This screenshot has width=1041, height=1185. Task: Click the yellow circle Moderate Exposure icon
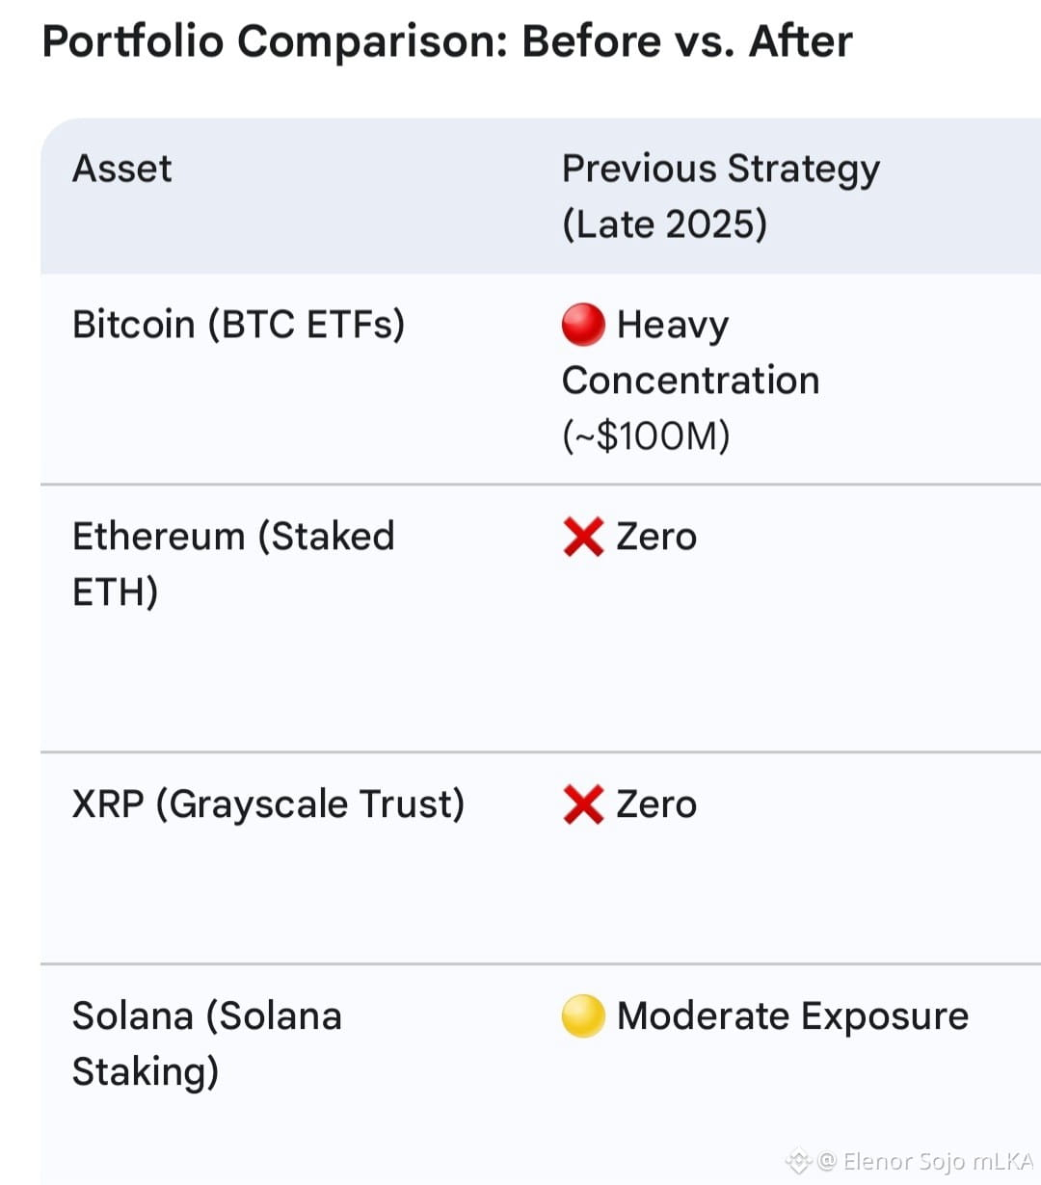(583, 1016)
